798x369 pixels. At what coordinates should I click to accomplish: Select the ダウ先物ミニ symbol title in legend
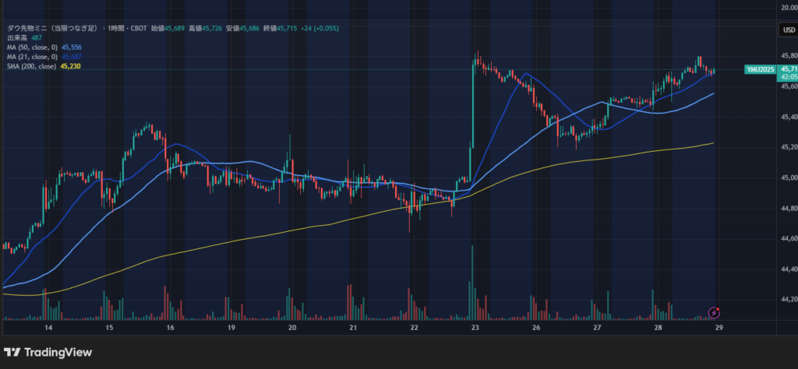(52, 29)
